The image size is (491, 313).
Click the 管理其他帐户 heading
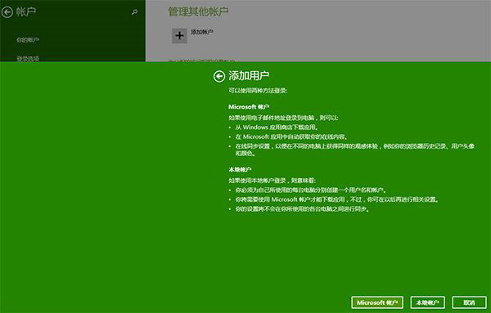(198, 11)
